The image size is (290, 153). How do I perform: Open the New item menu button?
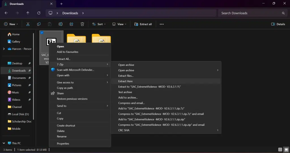[x=11, y=24]
